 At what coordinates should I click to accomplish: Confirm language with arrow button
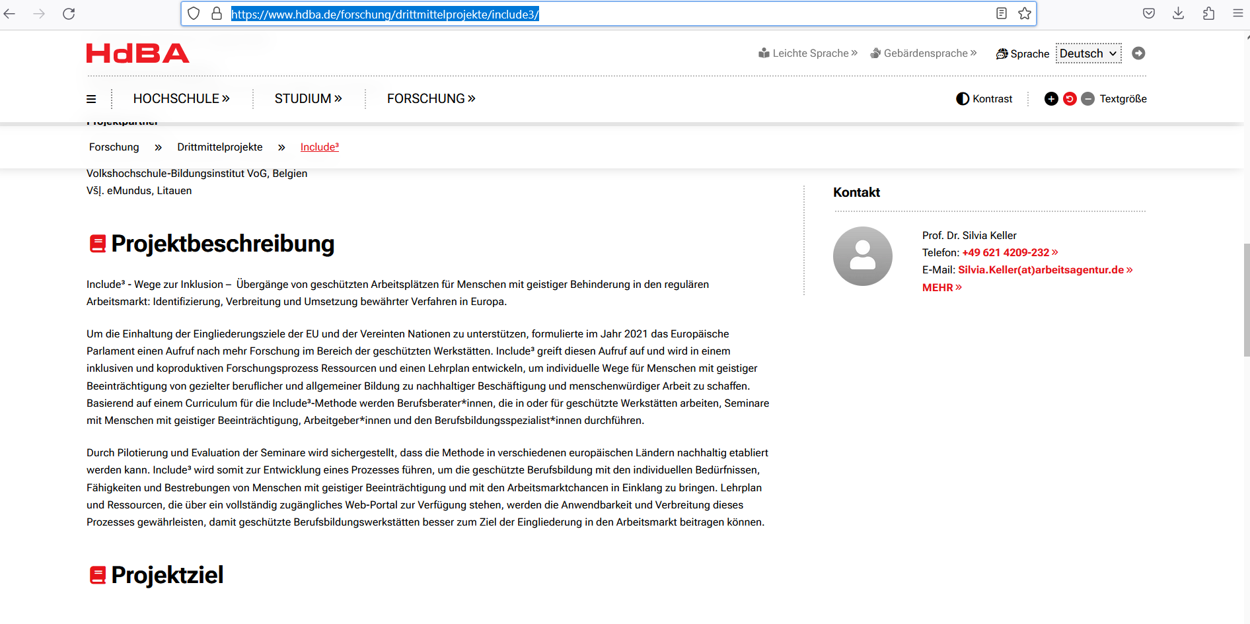(x=1138, y=53)
